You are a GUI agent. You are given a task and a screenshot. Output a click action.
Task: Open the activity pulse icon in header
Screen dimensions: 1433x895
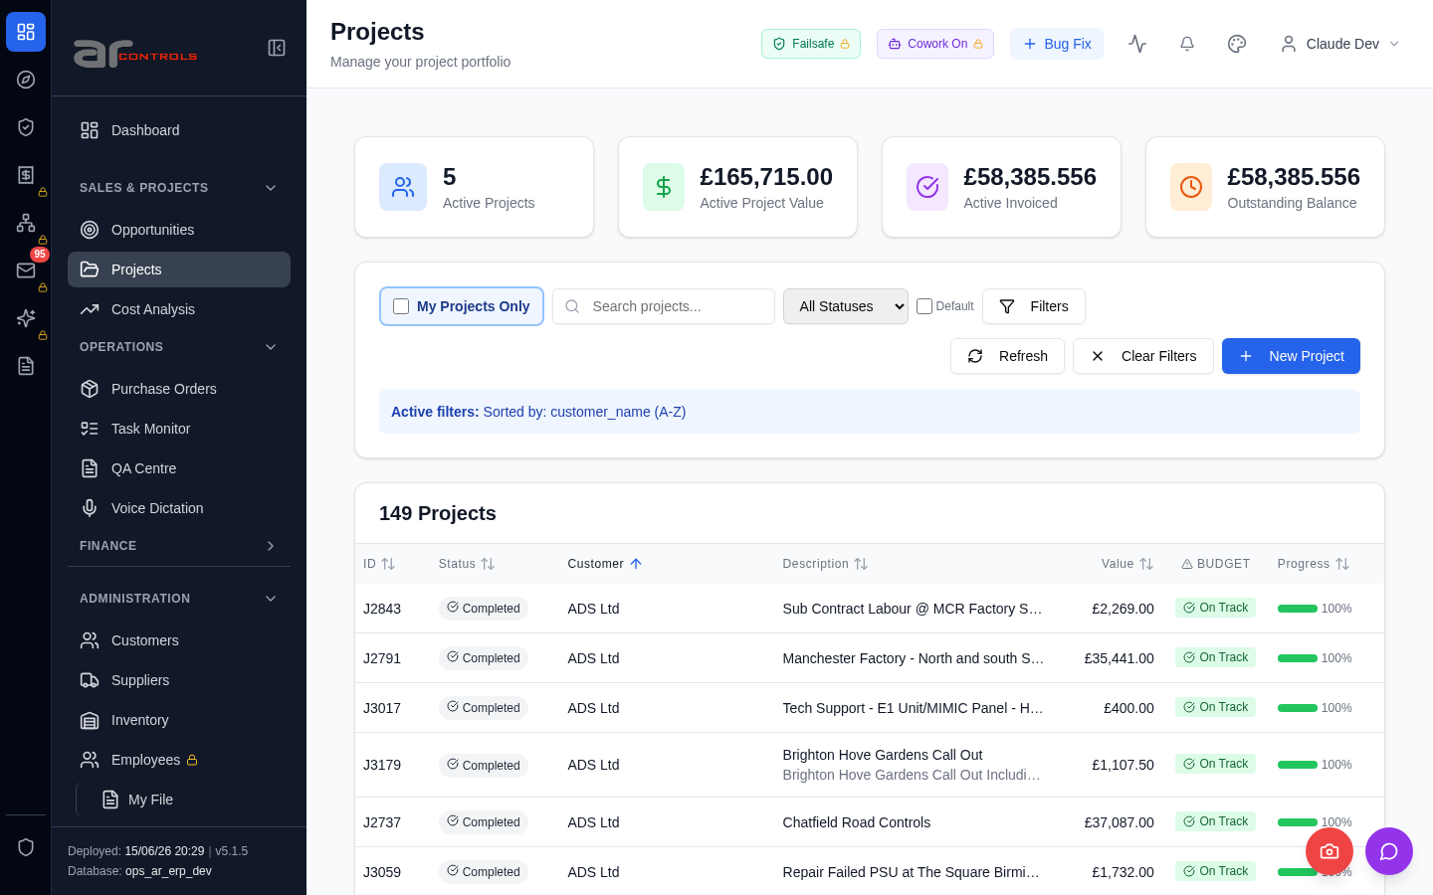coord(1137,44)
